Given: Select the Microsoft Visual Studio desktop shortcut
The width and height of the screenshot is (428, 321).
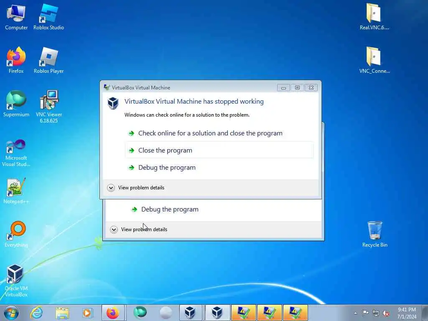Looking at the screenshot, I should (x=16, y=153).
